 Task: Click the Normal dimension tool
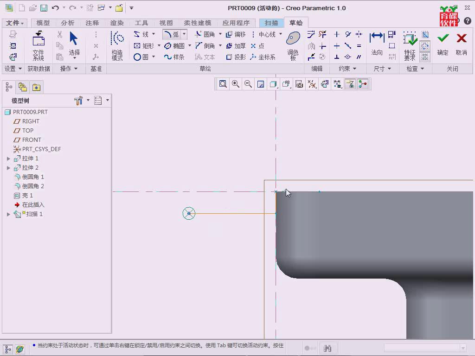[x=377, y=44]
